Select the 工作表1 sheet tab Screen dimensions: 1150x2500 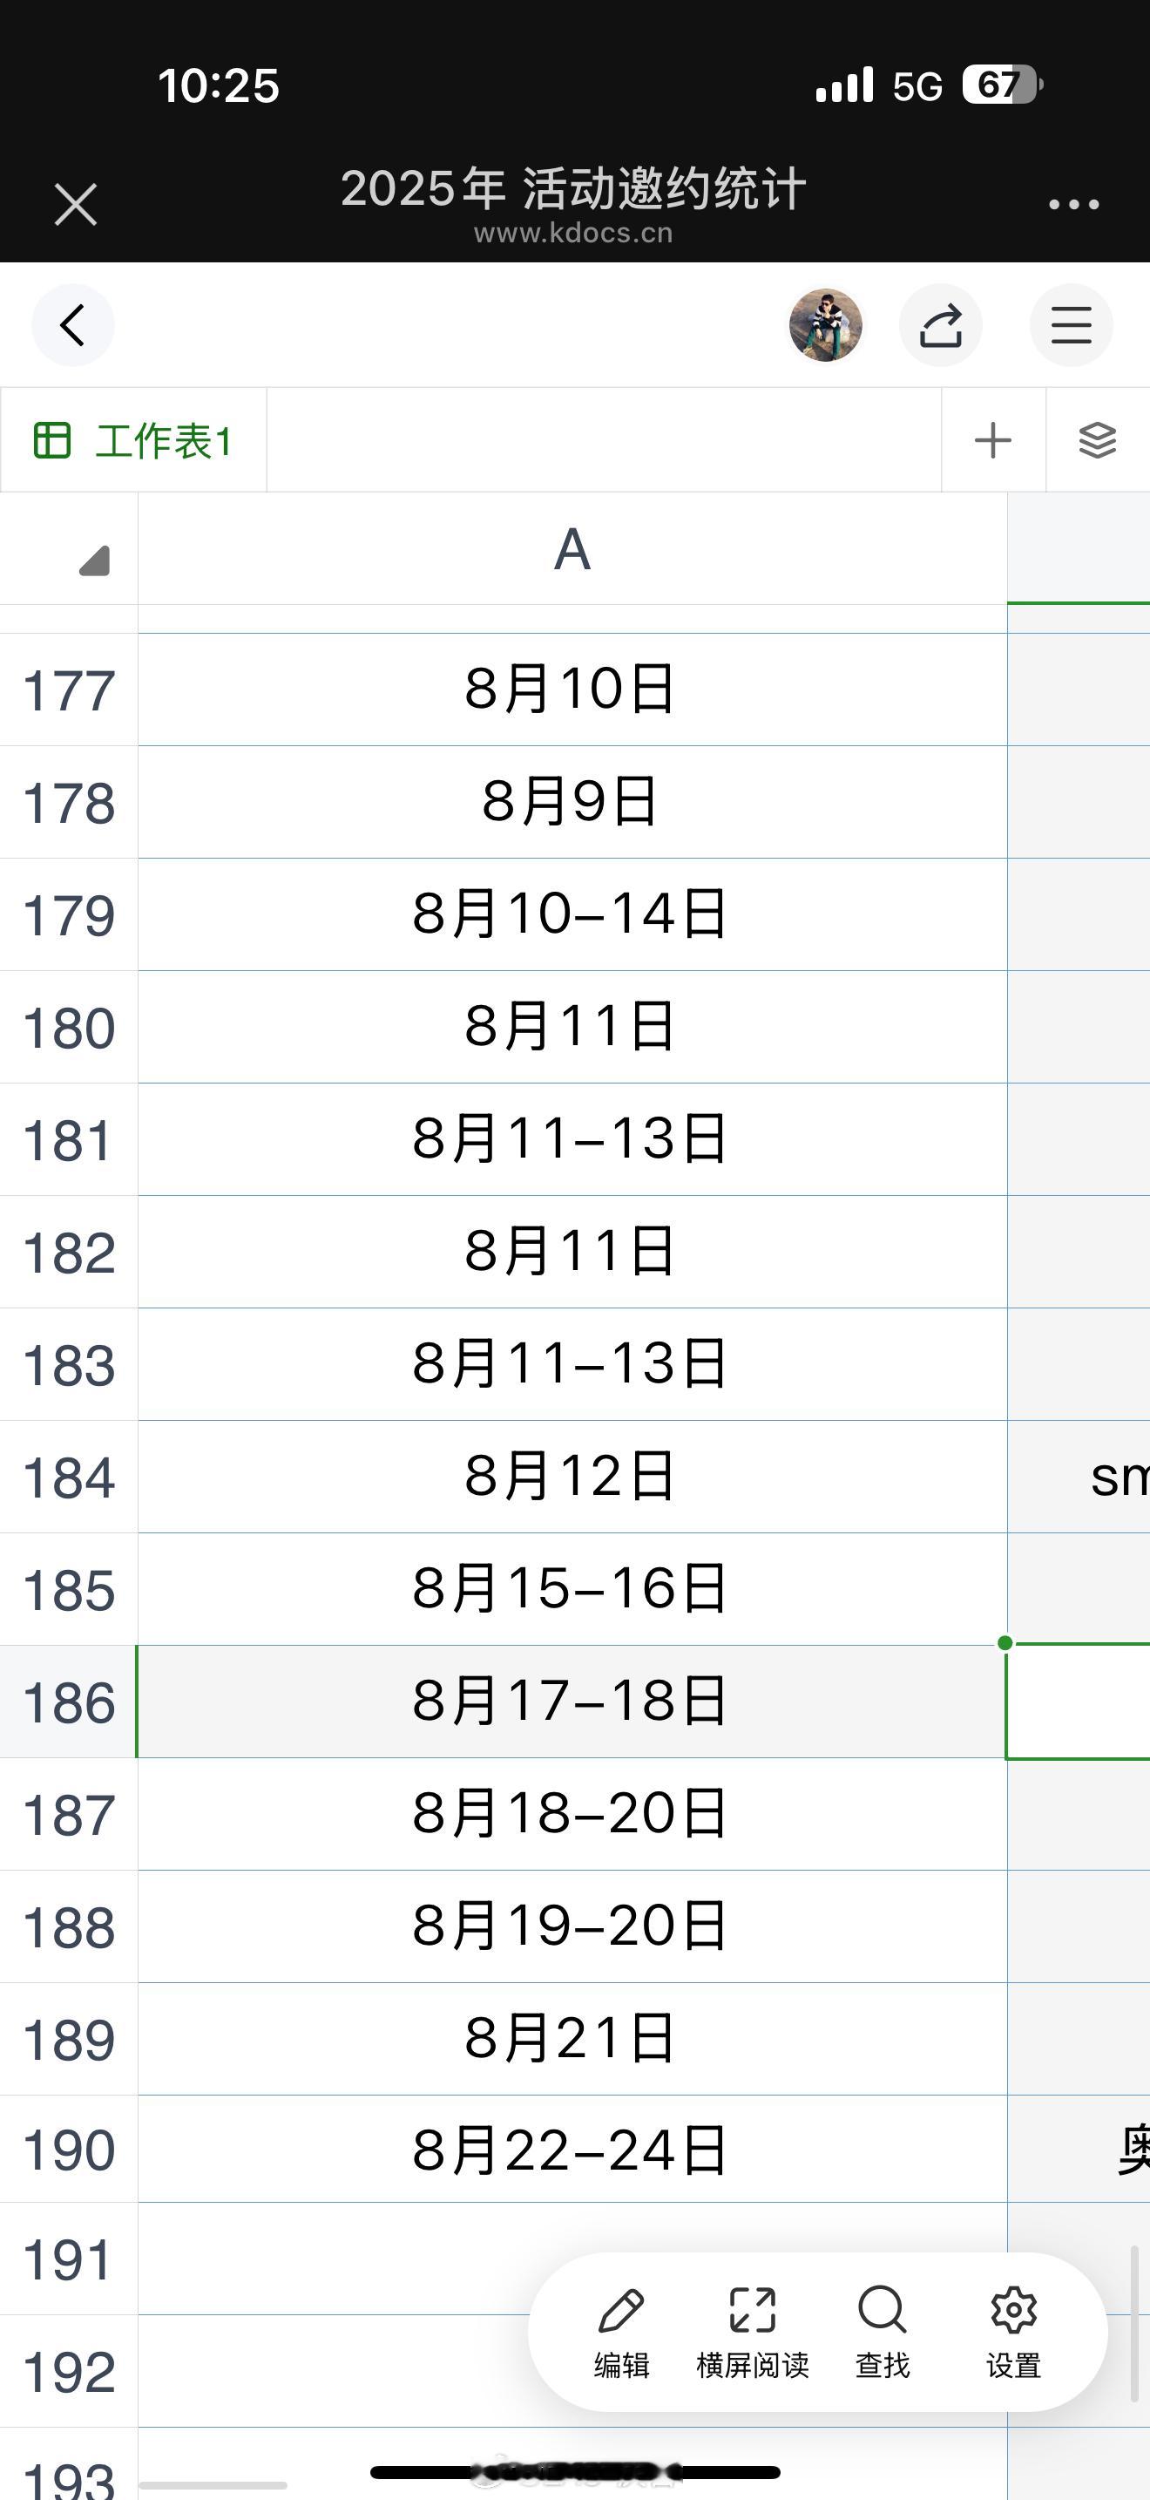pos(134,440)
